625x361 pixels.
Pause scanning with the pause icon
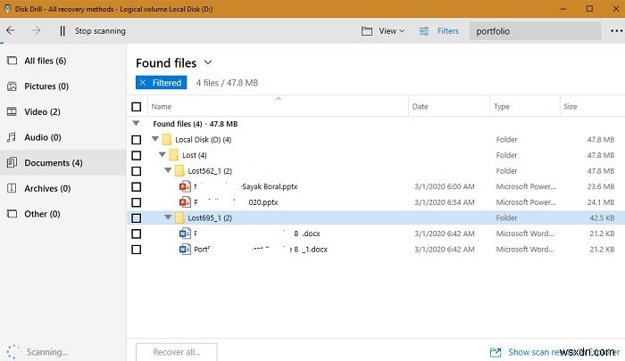62,31
